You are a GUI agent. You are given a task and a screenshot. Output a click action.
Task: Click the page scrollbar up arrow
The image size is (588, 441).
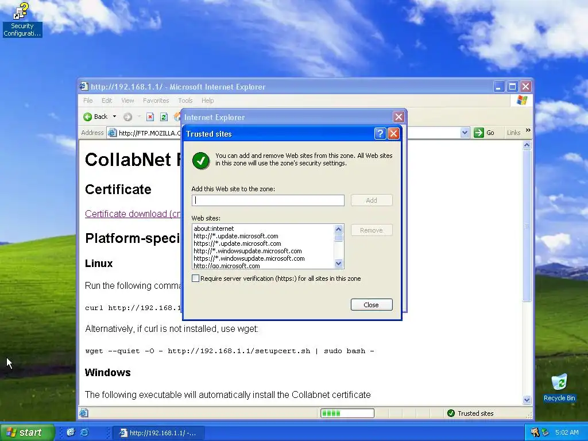[x=527, y=145]
